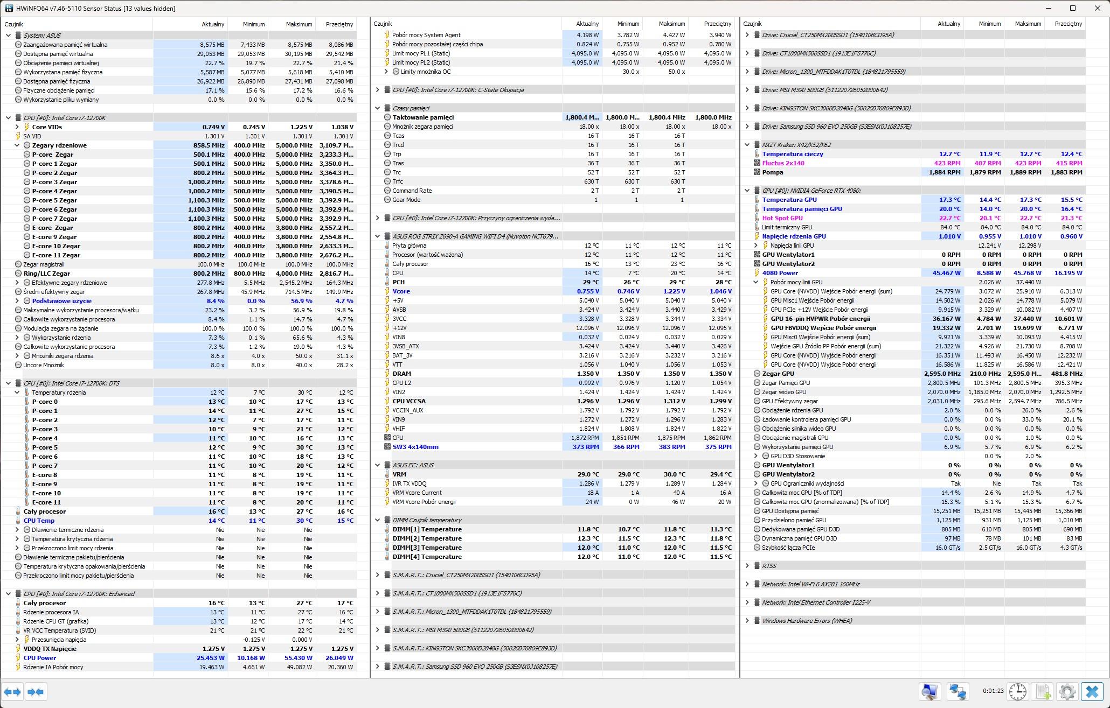Expand the Core VIDs entry
The image size is (1110, 708).
[17, 127]
